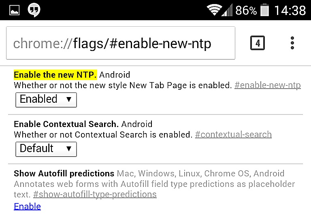Tap the 14:38 clock in status bar
This screenshot has height=216, width=311.
click(290, 10)
